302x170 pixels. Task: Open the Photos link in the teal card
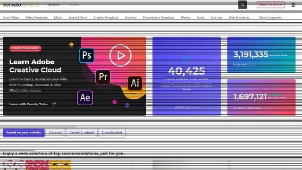pos(243,65)
